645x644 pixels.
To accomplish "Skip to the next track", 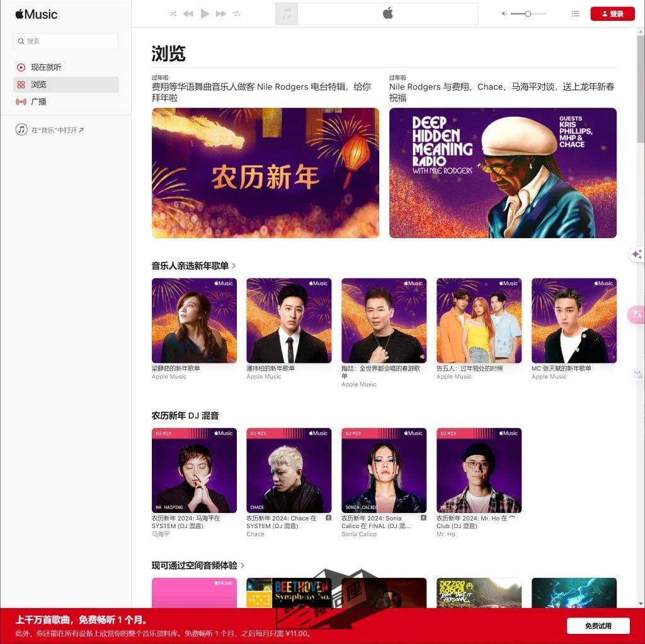I will coord(220,13).
